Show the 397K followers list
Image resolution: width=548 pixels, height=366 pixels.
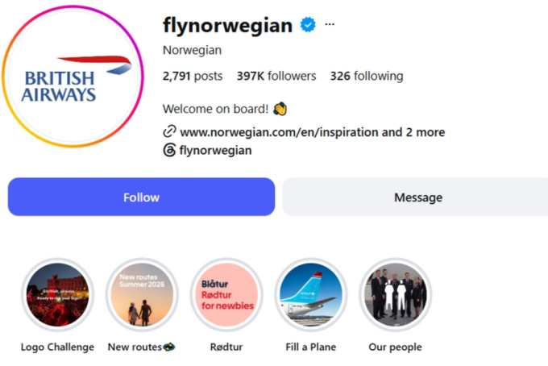(276, 76)
